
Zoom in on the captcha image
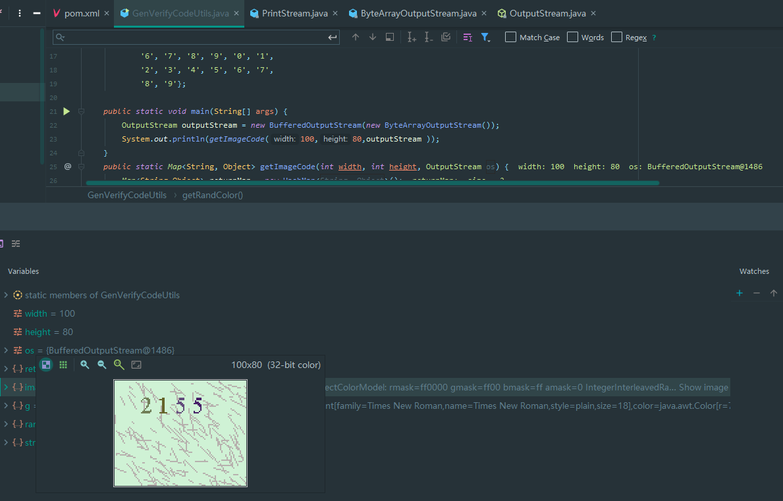[85, 365]
